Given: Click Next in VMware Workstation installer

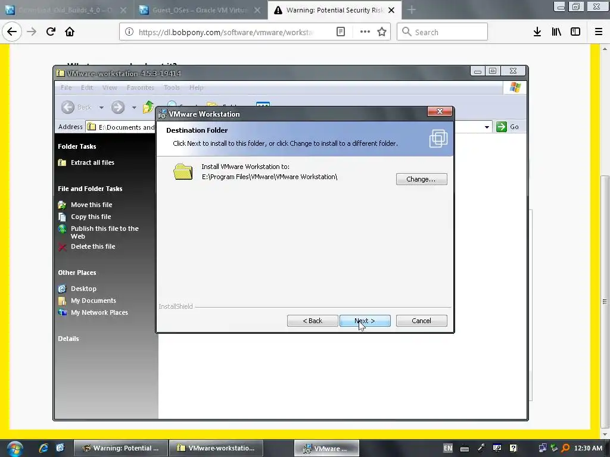Looking at the screenshot, I should coord(365,321).
